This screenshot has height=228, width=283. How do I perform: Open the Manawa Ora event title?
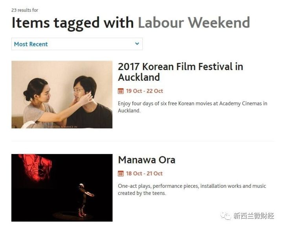[147, 160]
